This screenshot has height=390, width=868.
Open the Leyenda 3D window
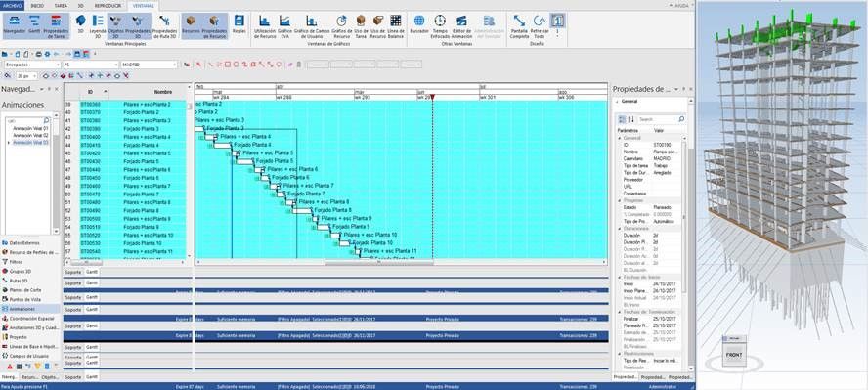coord(98,25)
